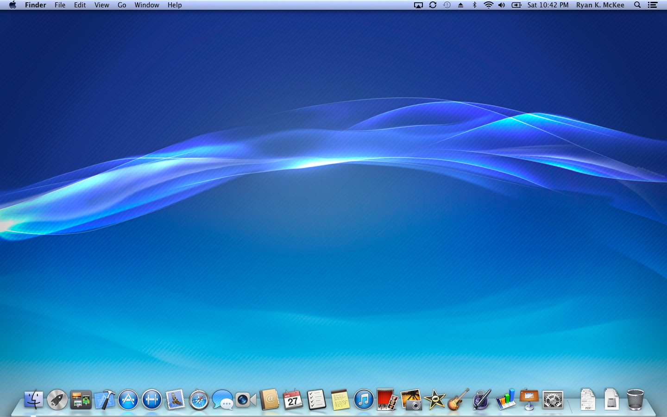Open the Trash in the dock
Screen dimensions: 667x417
635,399
